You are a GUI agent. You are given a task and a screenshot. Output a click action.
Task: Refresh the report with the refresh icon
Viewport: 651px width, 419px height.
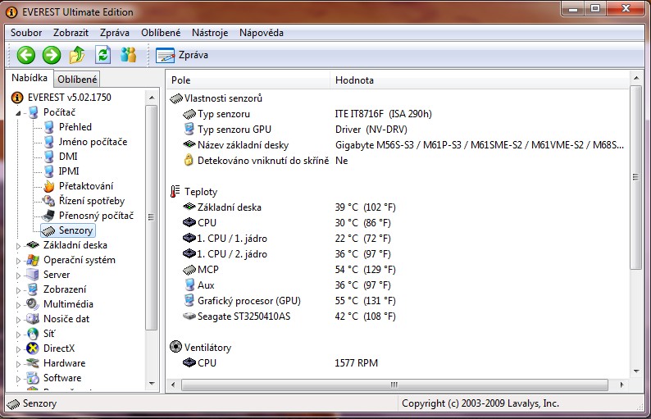(x=102, y=55)
